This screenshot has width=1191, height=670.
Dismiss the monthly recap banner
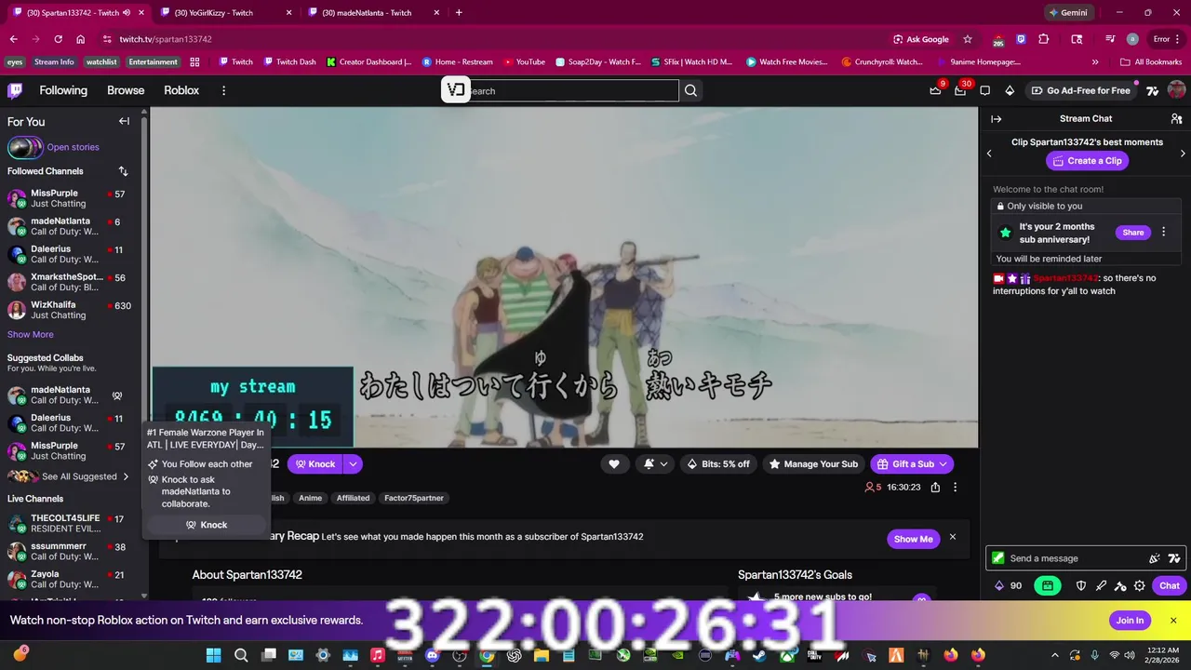coord(952,537)
